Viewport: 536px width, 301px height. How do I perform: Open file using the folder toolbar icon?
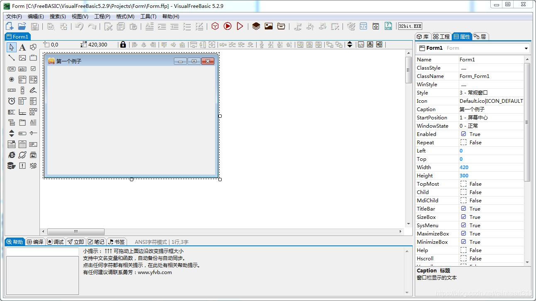click(x=22, y=26)
